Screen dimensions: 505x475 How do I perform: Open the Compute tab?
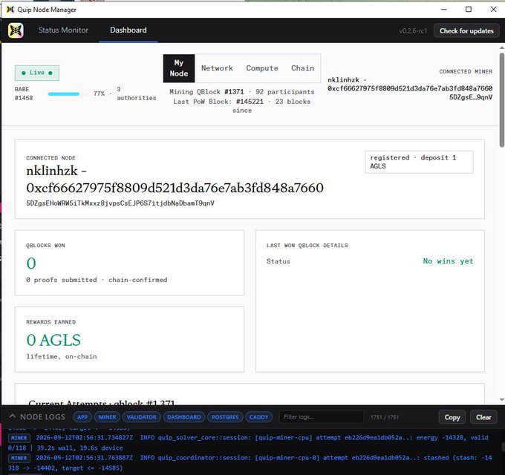[262, 68]
